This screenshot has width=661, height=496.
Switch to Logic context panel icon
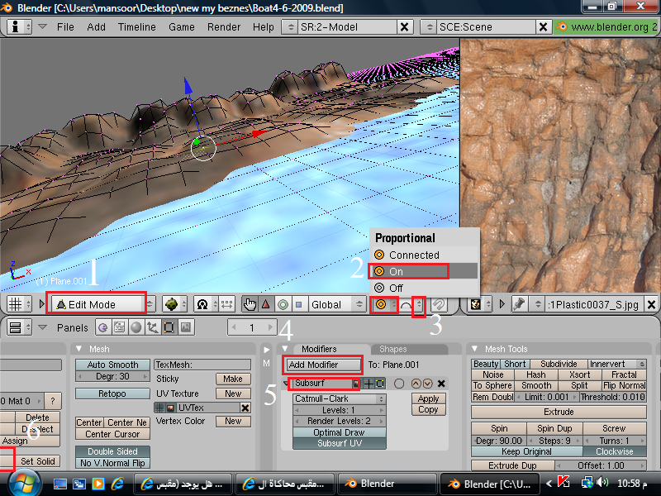coord(103,327)
